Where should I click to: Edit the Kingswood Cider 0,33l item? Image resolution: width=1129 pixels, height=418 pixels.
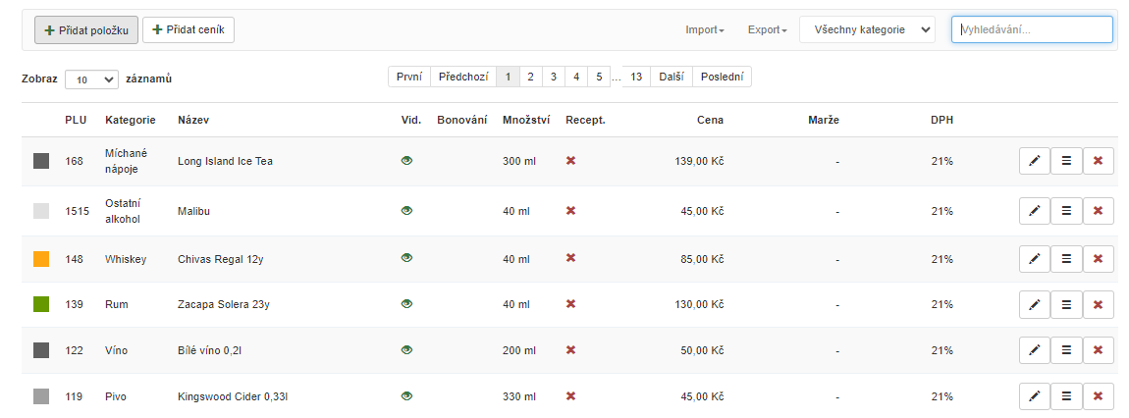coord(1034,396)
